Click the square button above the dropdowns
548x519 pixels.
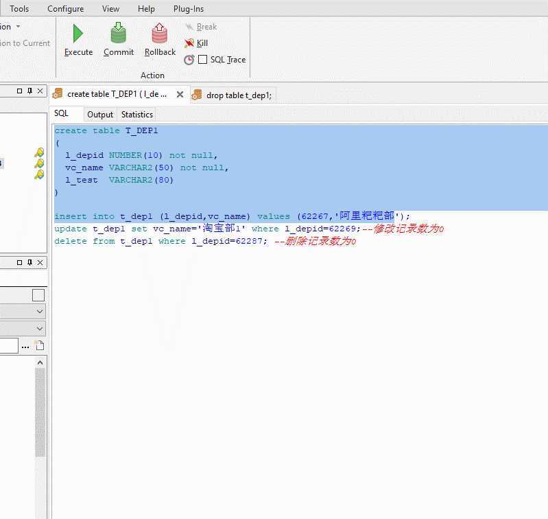coord(38,295)
